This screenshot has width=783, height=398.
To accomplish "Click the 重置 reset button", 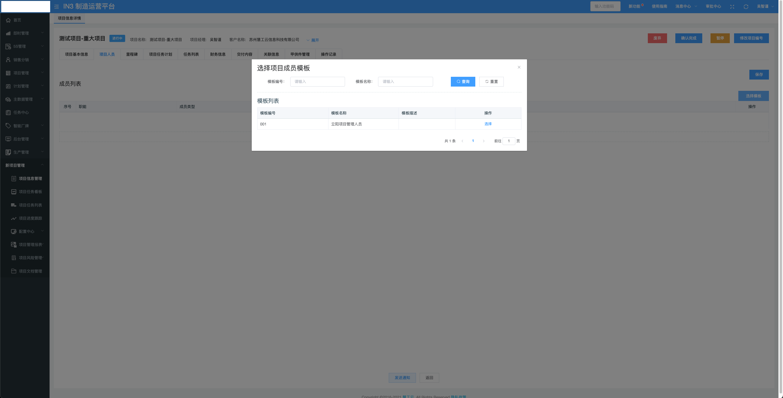I will tap(491, 82).
